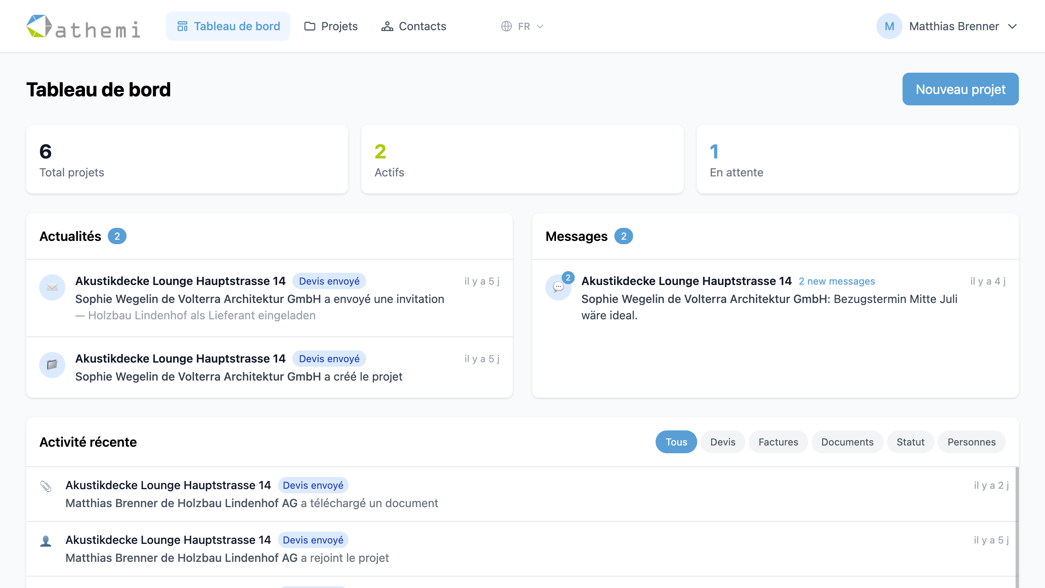
Task: Click 'a téléchargé un document' activity text
Action: pos(369,503)
